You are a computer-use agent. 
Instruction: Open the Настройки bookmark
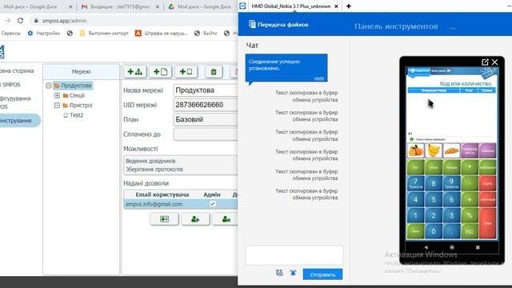click(44, 34)
